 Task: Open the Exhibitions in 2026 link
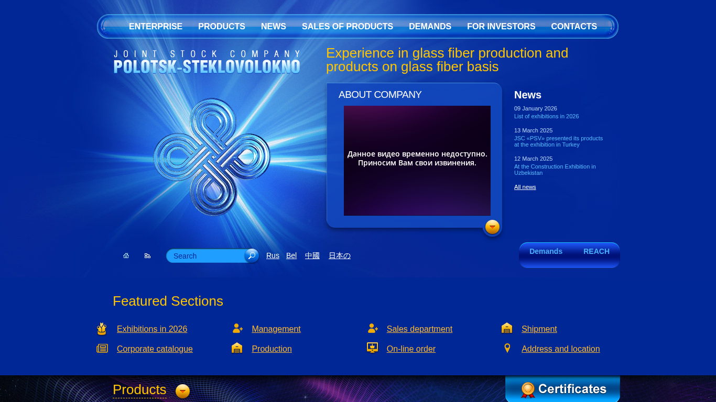click(152, 329)
